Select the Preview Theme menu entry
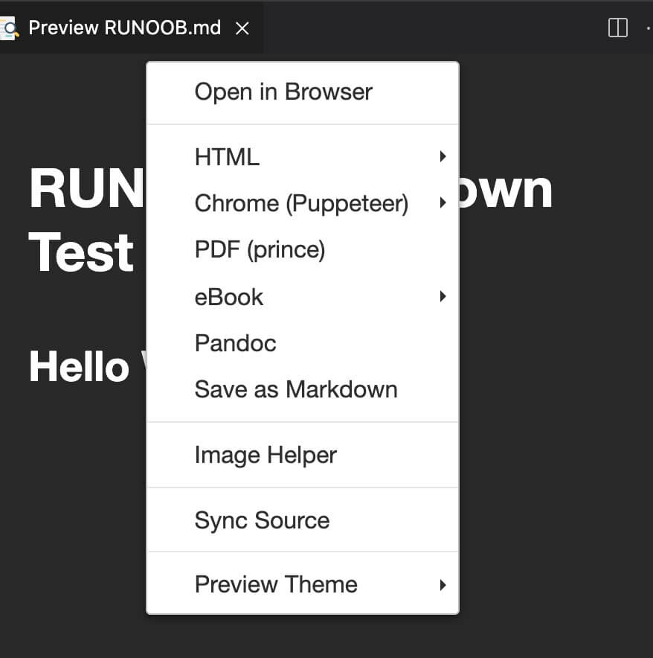This screenshot has width=653, height=658. pos(276,584)
